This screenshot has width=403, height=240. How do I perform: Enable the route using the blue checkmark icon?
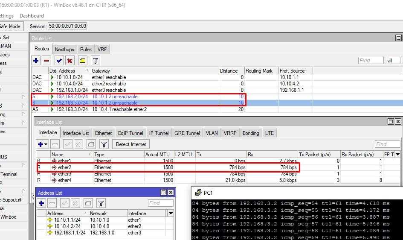59,61
